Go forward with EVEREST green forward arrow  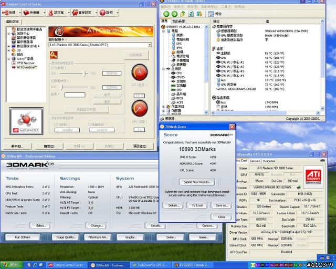pyautogui.click(x=174, y=14)
